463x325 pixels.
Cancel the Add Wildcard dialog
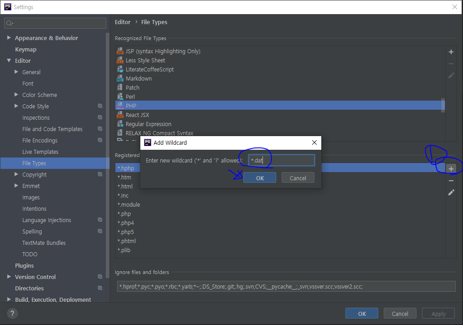[x=298, y=178]
